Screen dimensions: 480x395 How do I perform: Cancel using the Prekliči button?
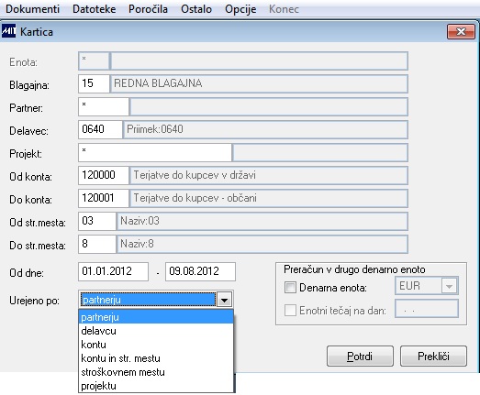point(433,357)
